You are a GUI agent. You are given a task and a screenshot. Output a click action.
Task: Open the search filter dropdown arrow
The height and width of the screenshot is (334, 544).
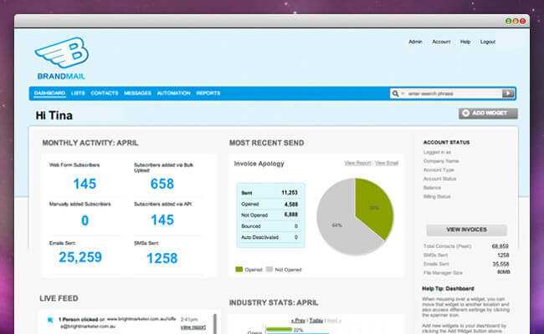click(403, 94)
